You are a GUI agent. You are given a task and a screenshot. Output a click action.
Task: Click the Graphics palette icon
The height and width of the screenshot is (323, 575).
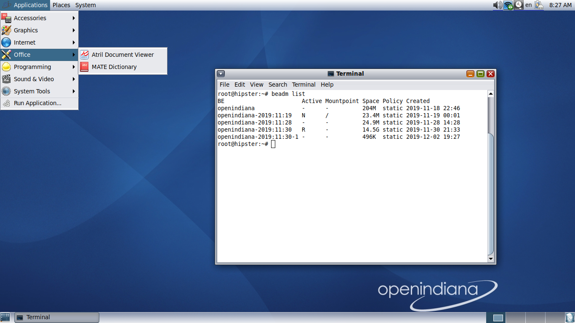[x=6, y=30]
